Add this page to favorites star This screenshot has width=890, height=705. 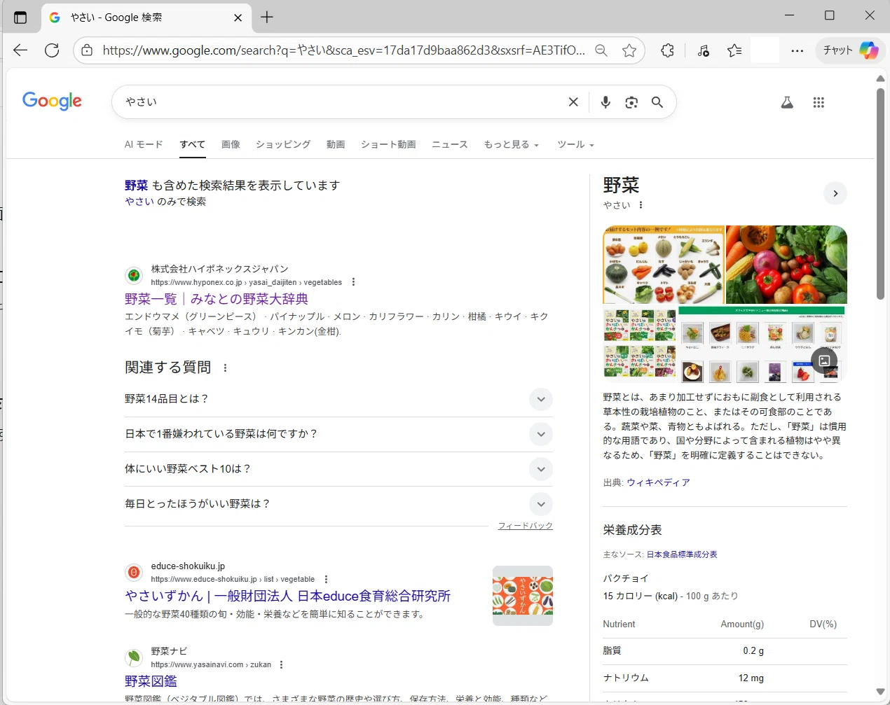coord(629,50)
